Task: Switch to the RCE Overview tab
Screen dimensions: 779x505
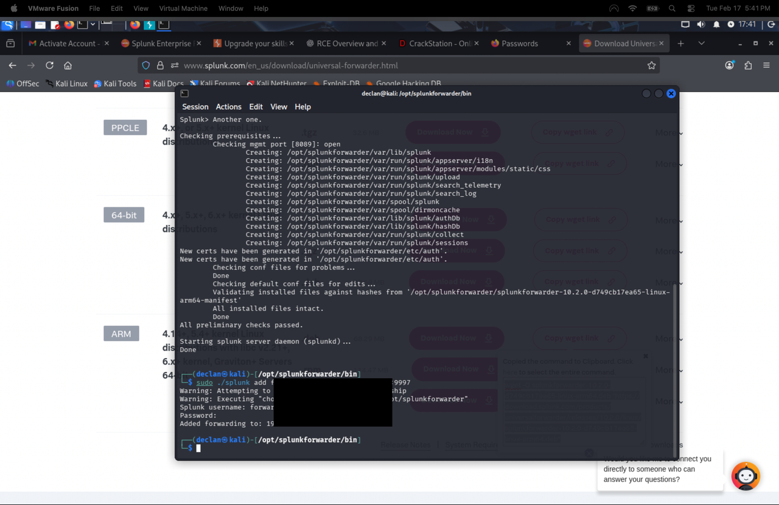Action: pos(346,44)
